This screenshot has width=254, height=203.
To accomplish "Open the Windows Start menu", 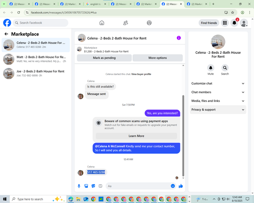I will click(5, 199).
